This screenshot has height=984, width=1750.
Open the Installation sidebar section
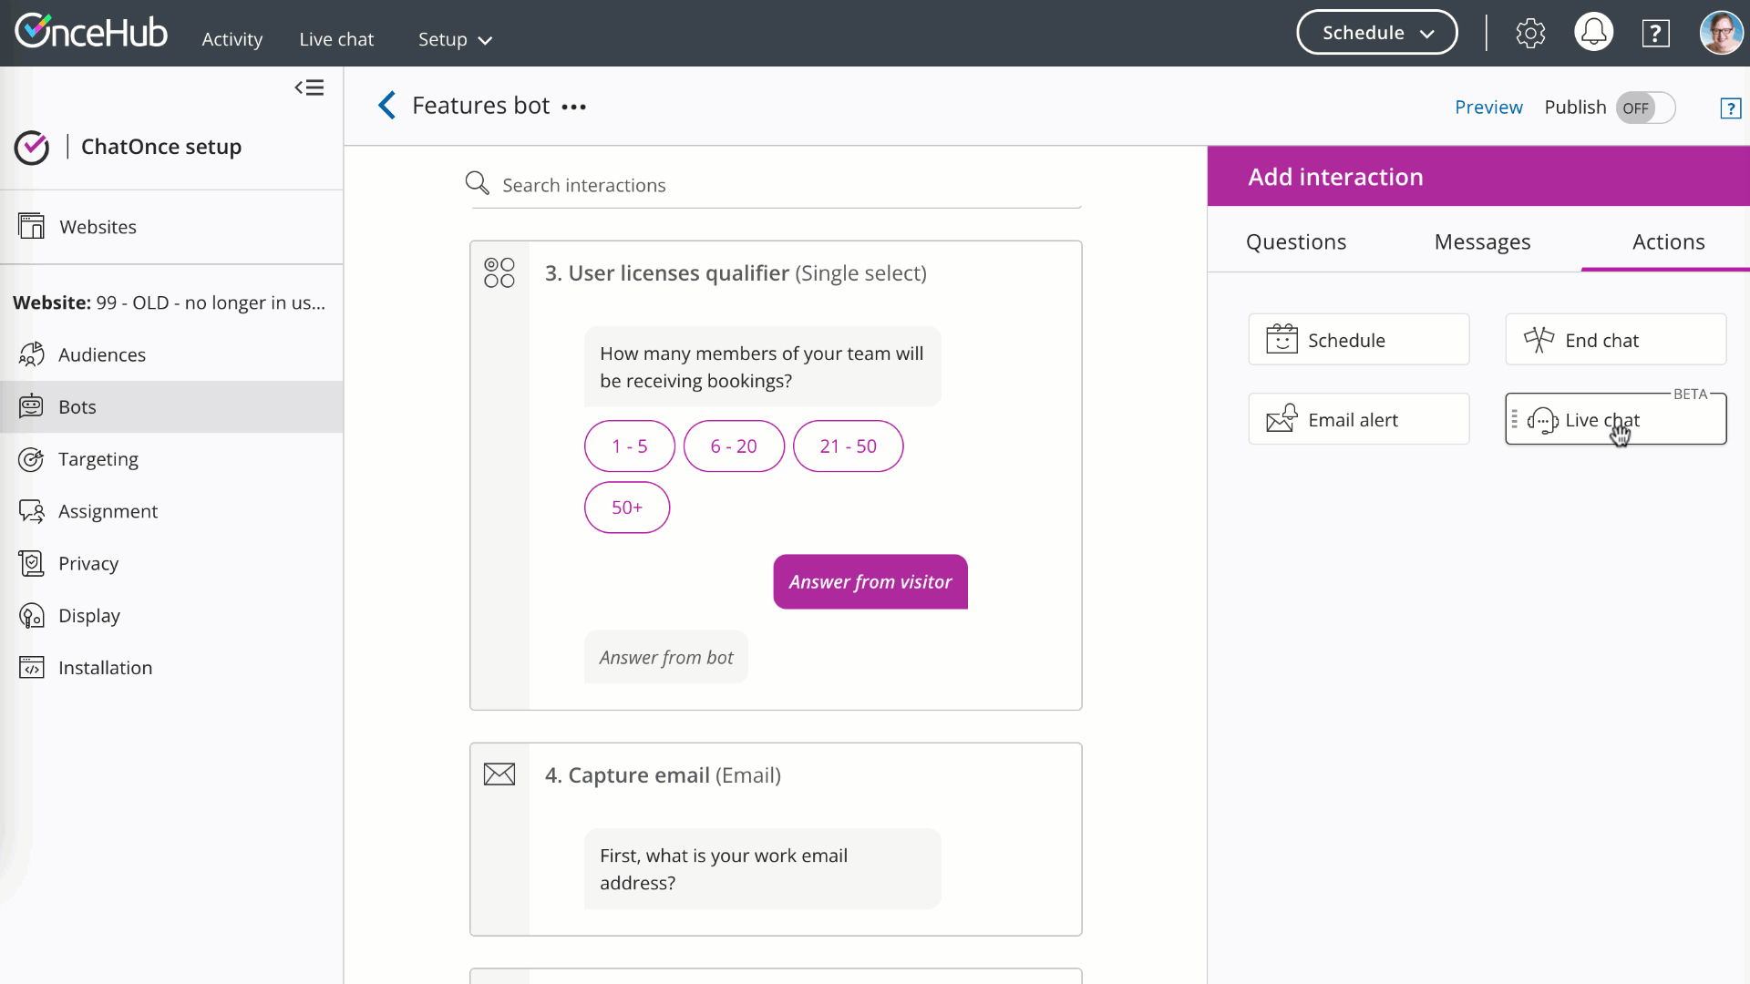click(105, 668)
